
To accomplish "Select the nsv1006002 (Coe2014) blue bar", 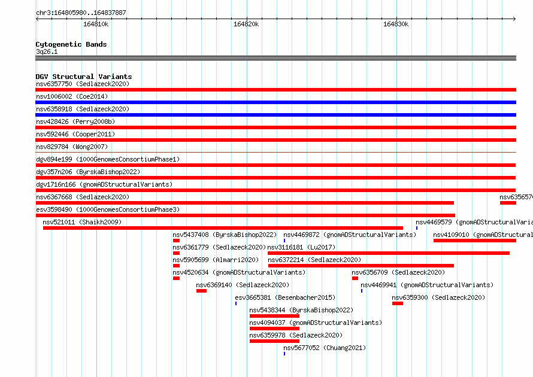I will coord(275,102).
